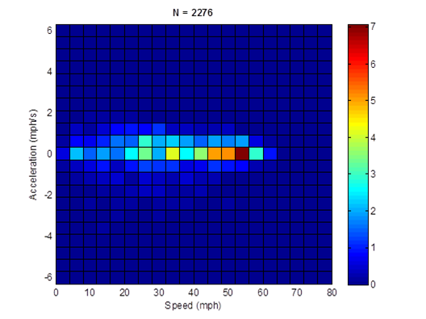Click the dark red heatmap cell
This screenshot has width=426, height=319.
pyautogui.click(x=242, y=153)
